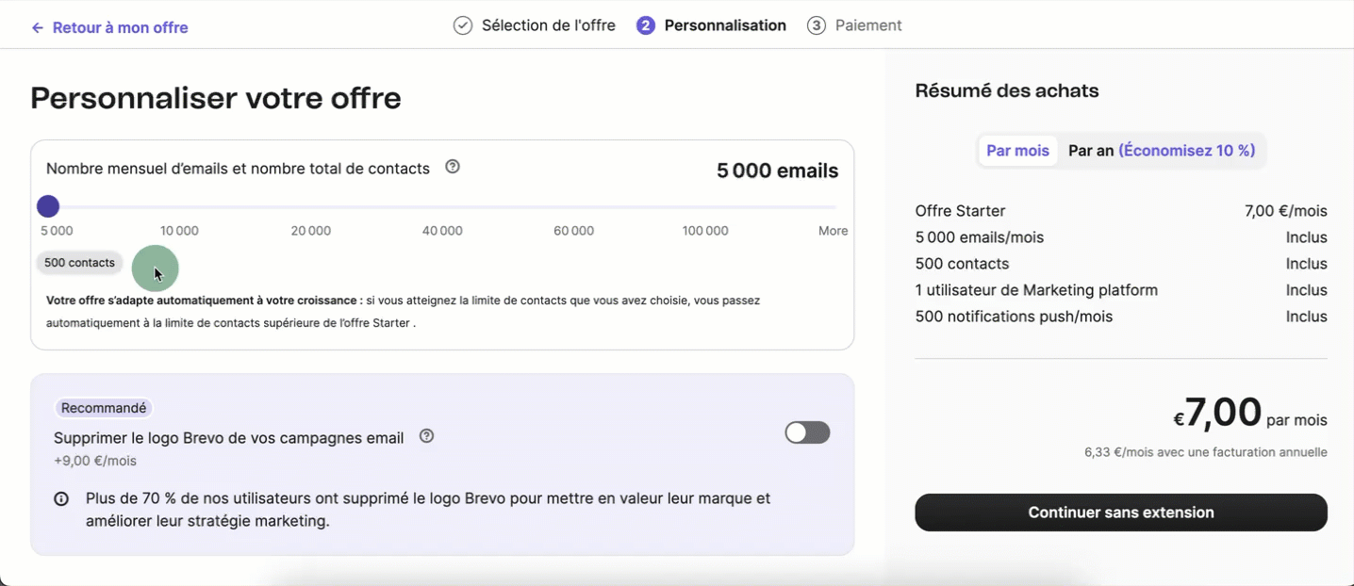
Task: Select the More option on the slider
Action: [x=833, y=231]
